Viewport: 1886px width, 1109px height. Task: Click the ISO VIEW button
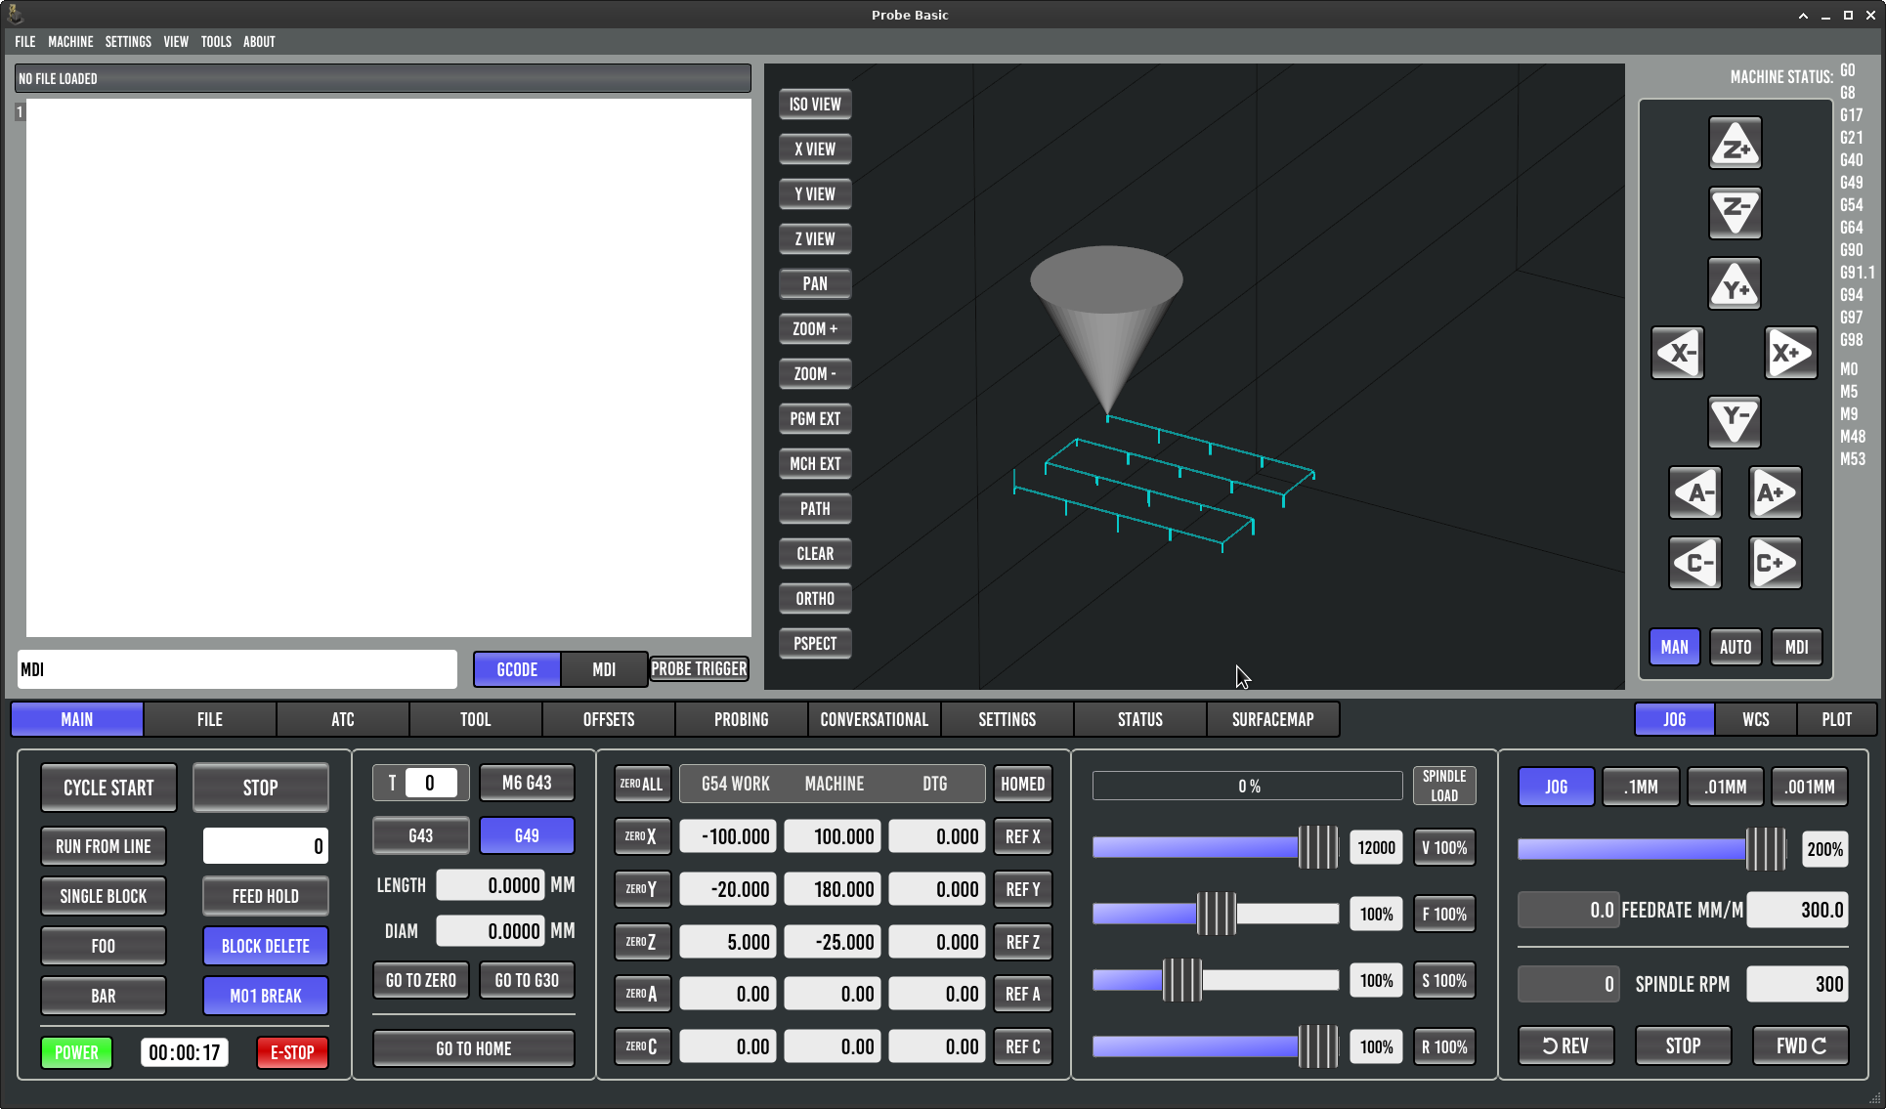(814, 105)
